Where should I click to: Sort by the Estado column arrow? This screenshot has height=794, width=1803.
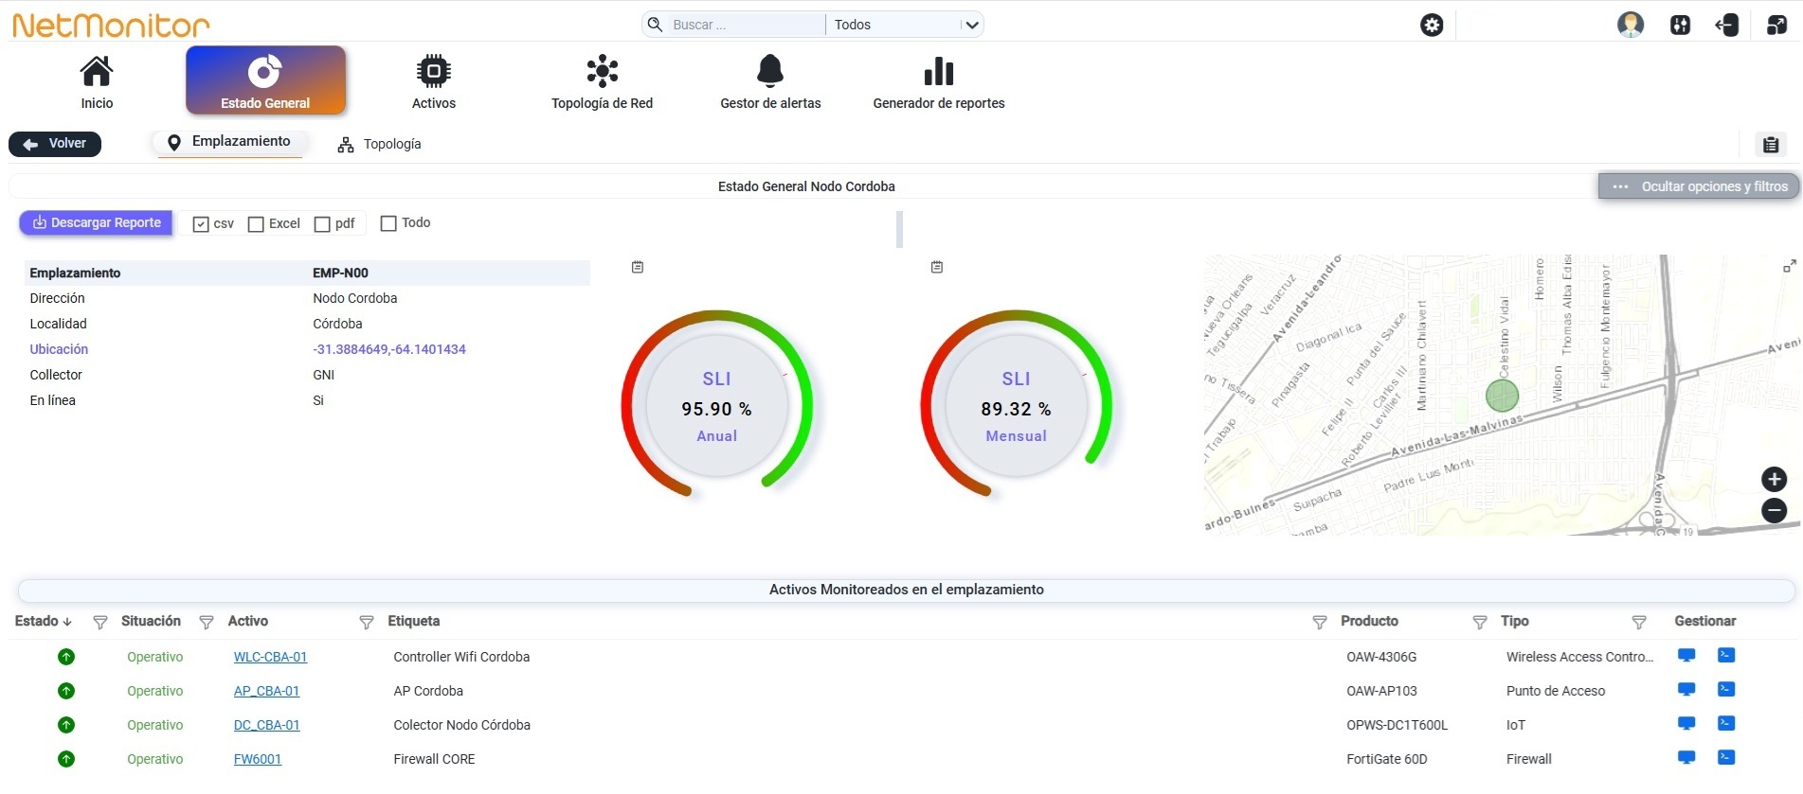click(x=67, y=622)
